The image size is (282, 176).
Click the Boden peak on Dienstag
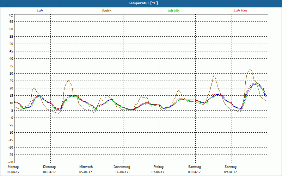pos(68,81)
